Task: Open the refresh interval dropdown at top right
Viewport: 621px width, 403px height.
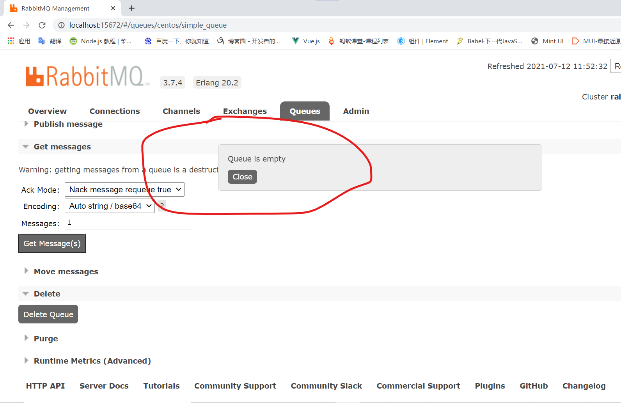Action: [x=616, y=66]
